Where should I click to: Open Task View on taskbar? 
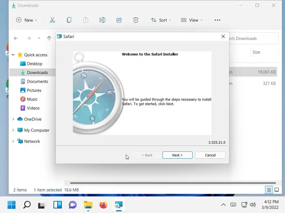[x=41, y=205]
